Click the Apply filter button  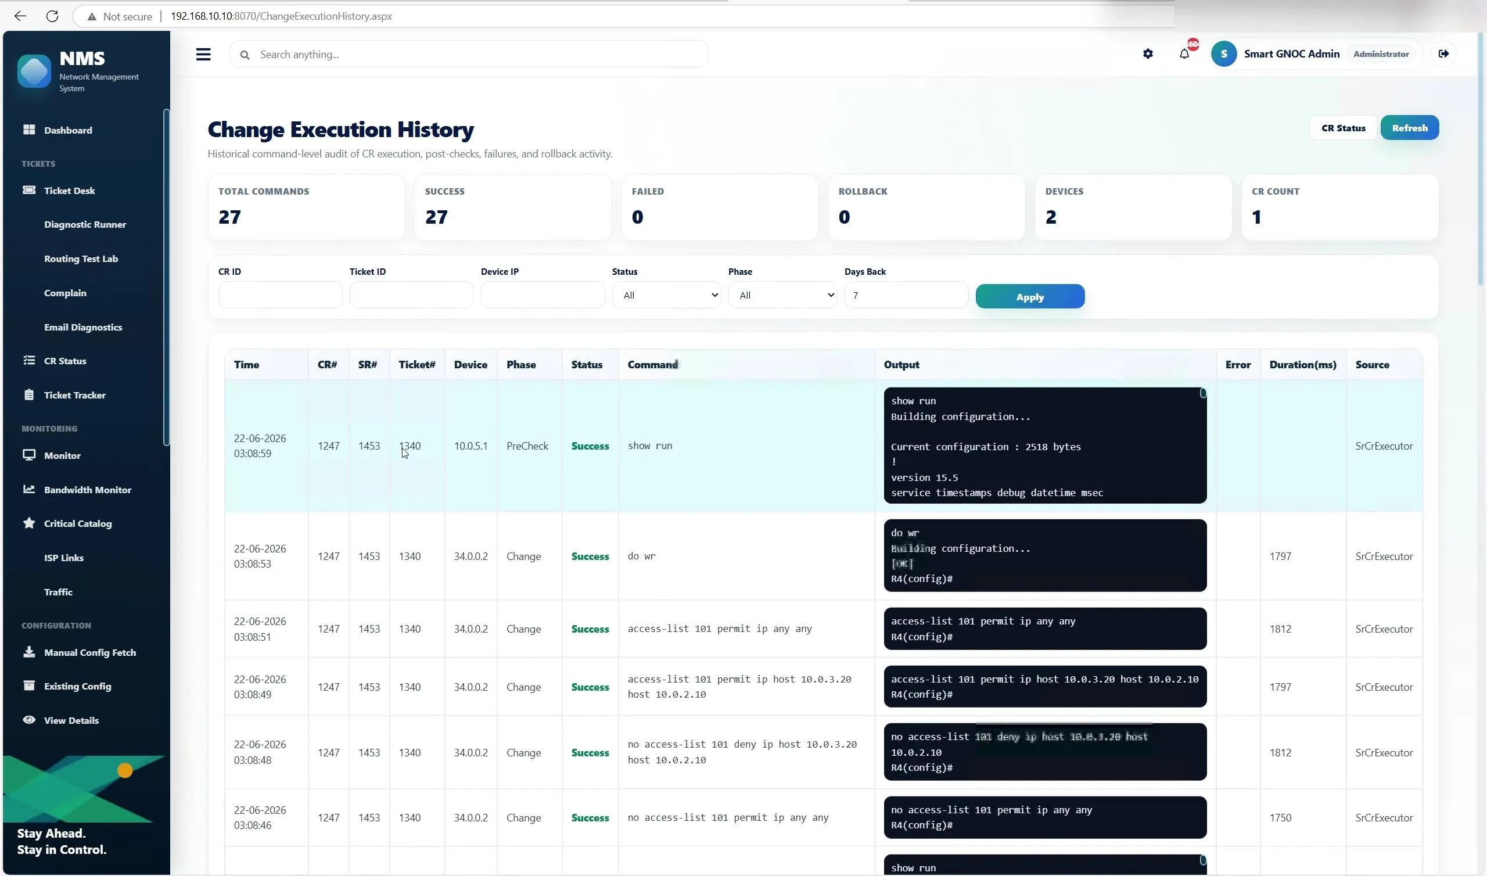coord(1030,297)
